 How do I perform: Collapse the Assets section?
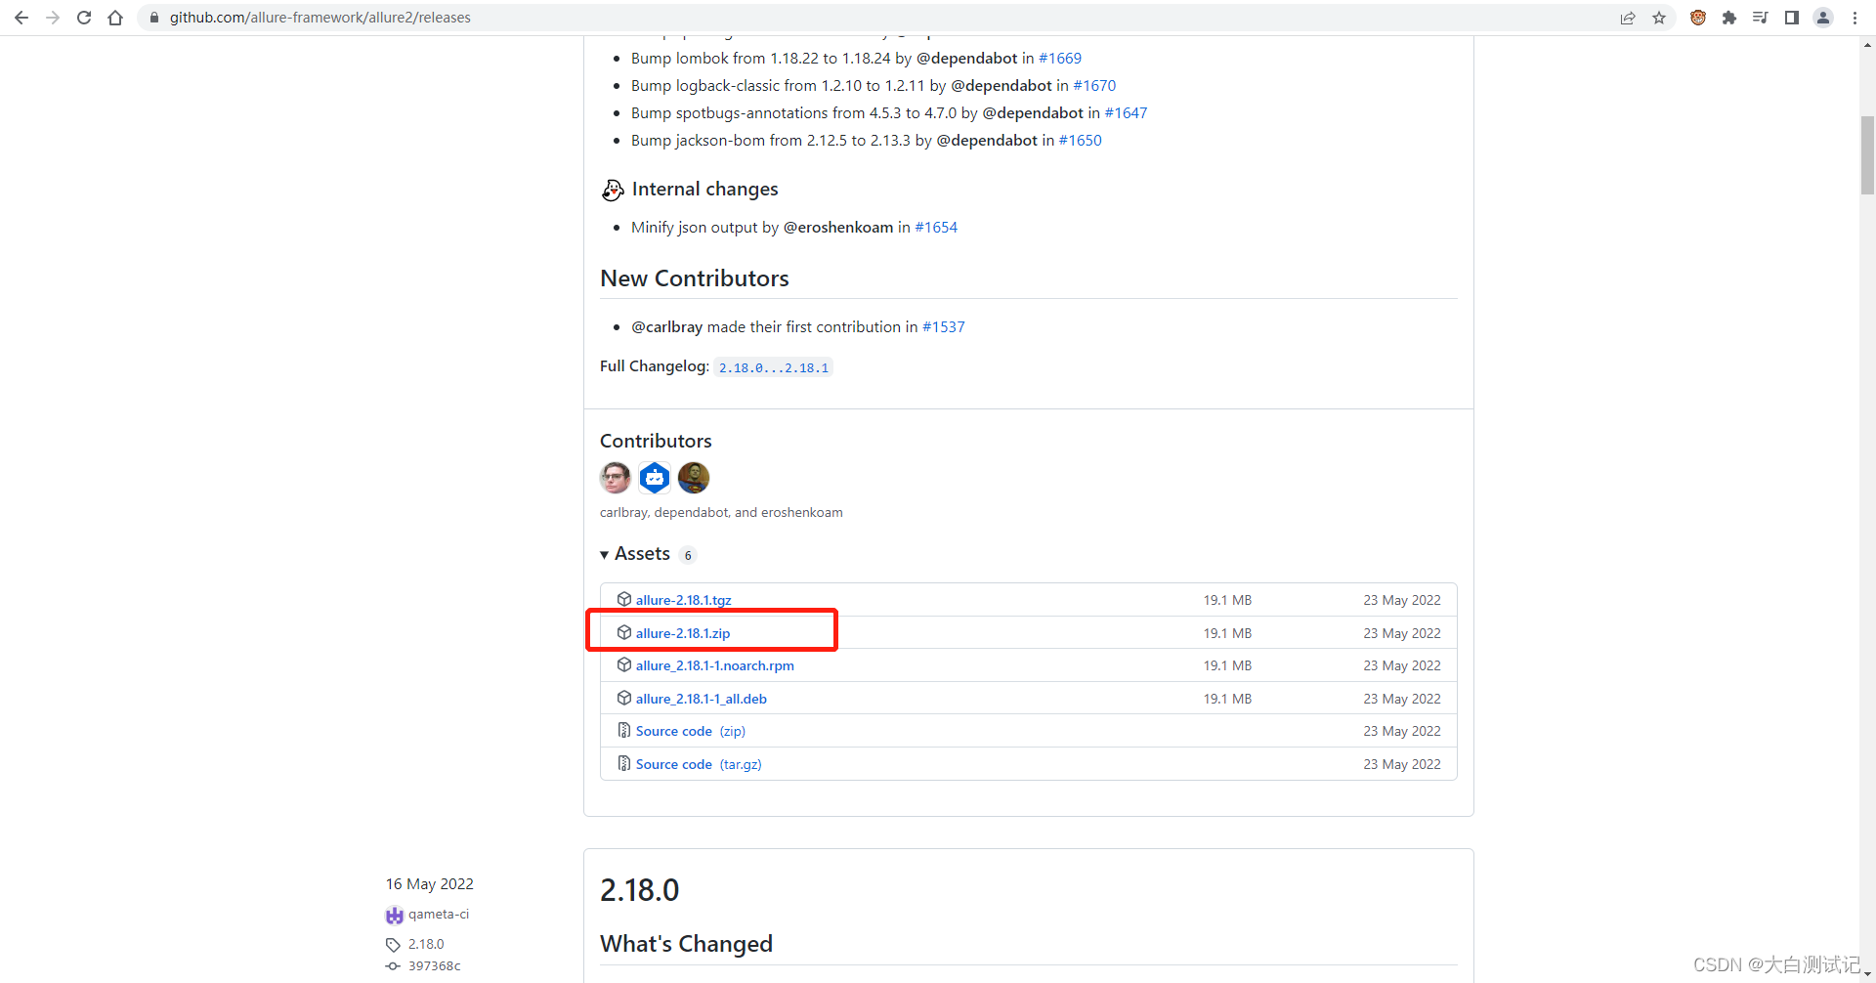[635, 554]
